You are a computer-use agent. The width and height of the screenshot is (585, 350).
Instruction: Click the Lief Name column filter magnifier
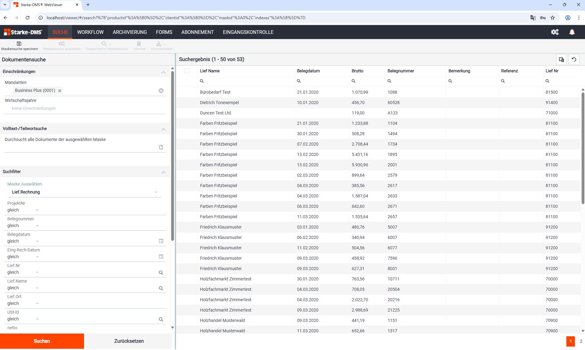pos(202,81)
